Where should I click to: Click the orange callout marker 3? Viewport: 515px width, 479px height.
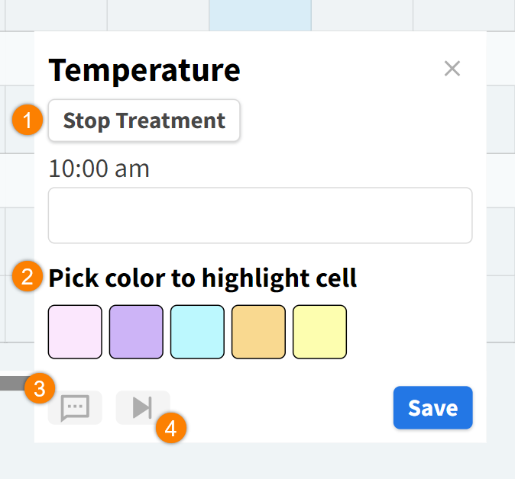(x=39, y=389)
